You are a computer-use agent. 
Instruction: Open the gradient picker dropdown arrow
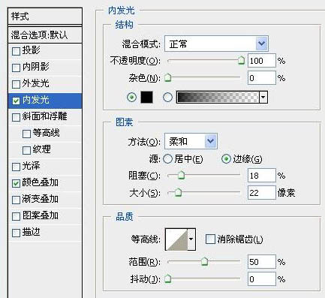(x=263, y=97)
